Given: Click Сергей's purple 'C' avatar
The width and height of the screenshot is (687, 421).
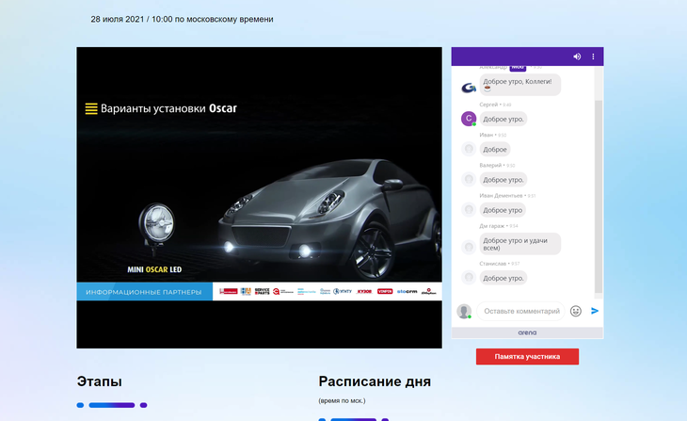Looking at the screenshot, I should [469, 119].
